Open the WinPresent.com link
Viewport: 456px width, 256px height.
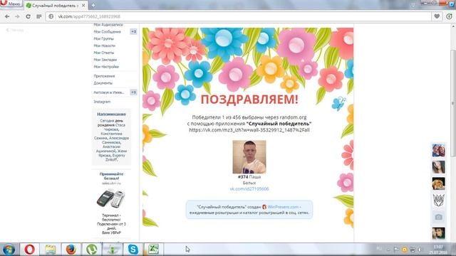coord(283,207)
